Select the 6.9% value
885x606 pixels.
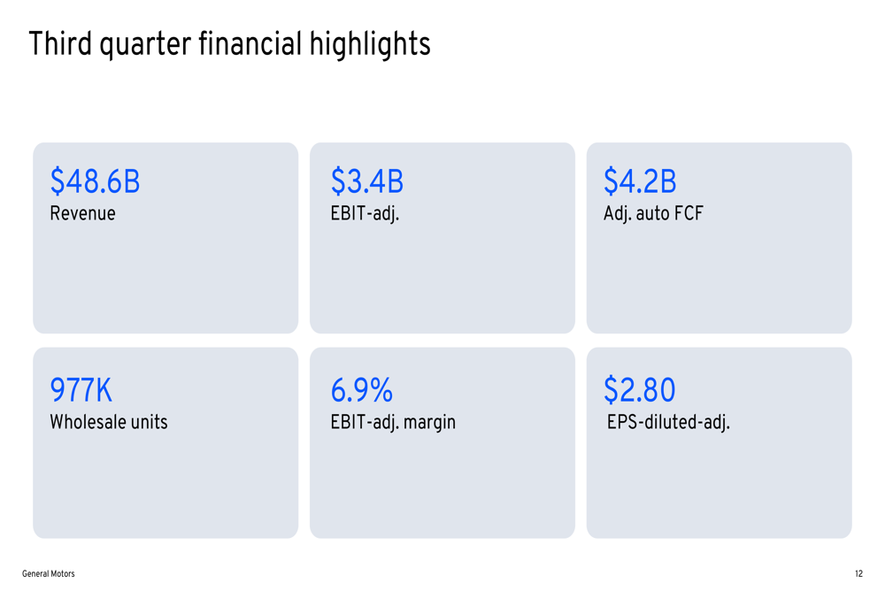click(361, 390)
